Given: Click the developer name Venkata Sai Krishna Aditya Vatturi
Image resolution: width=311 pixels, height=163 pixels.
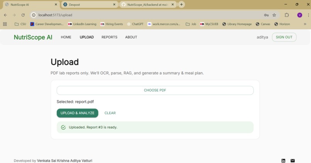Looking at the screenshot, I should click(64, 161).
